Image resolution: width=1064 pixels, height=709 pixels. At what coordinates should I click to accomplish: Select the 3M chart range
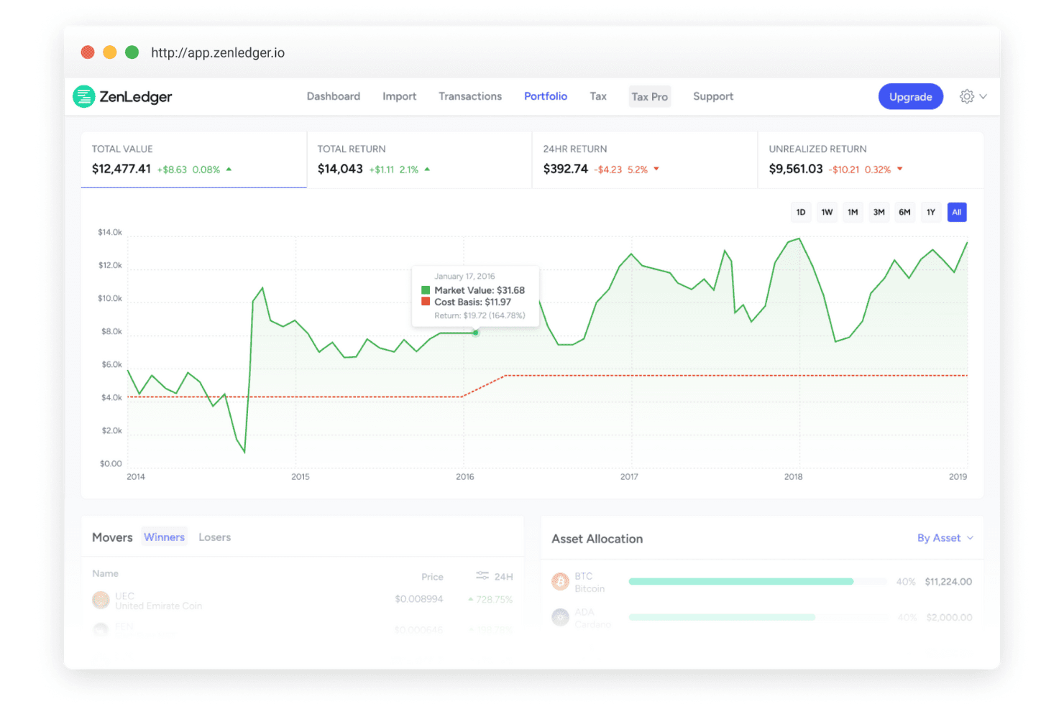tap(879, 212)
